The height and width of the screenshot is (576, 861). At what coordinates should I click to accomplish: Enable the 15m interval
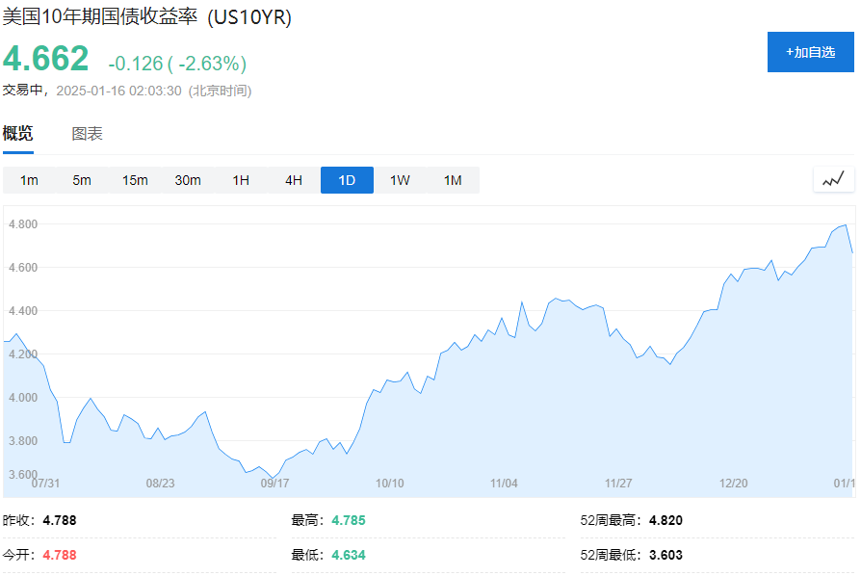(x=135, y=179)
